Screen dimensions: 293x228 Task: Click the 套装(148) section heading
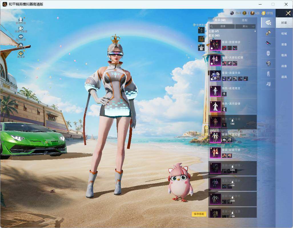click(214, 35)
